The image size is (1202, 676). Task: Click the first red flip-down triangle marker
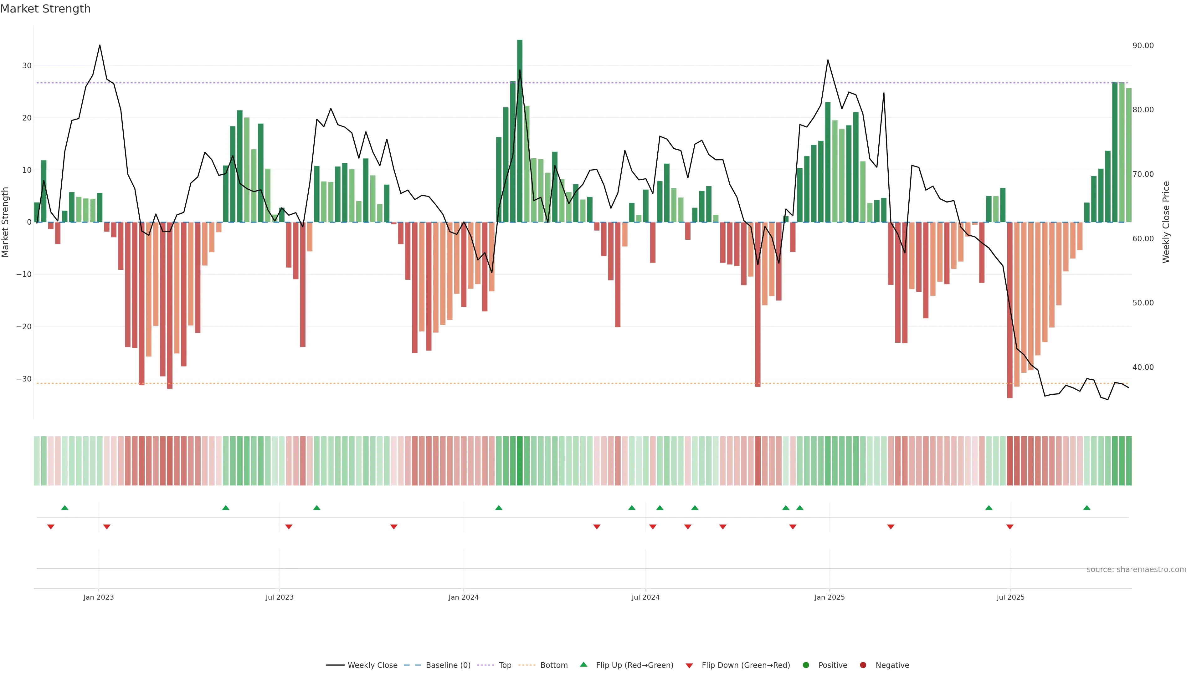point(51,527)
